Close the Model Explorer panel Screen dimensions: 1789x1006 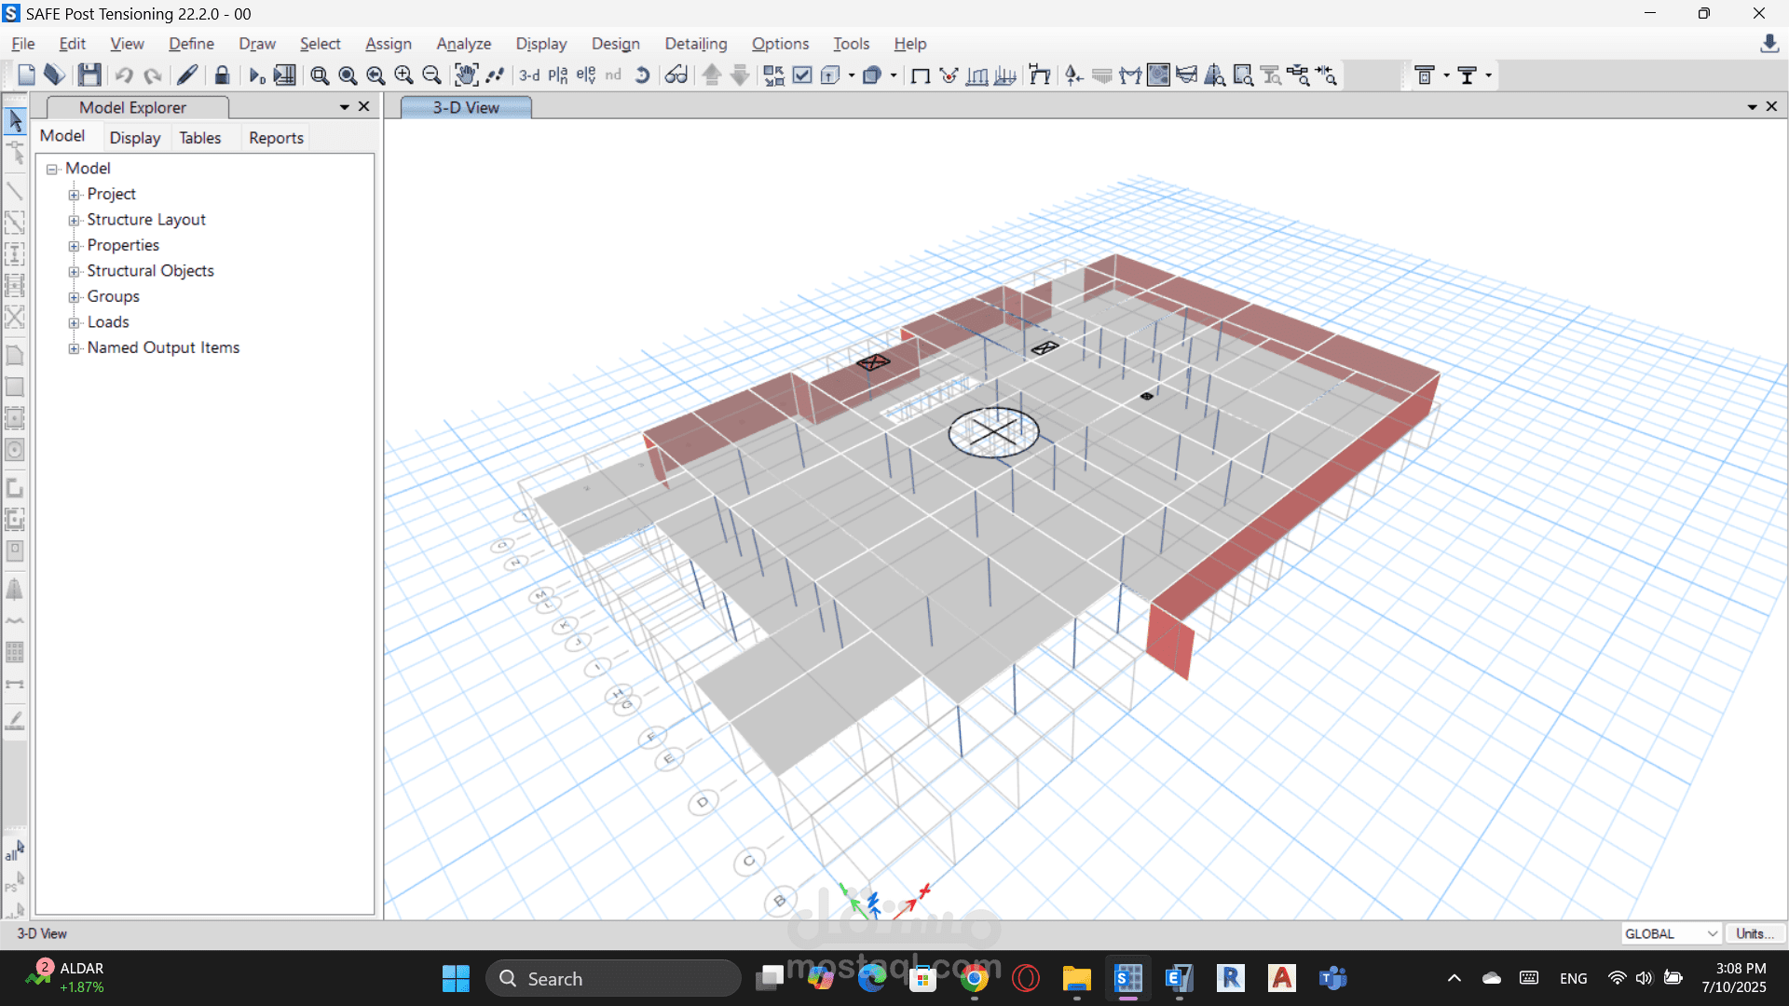click(364, 106)
